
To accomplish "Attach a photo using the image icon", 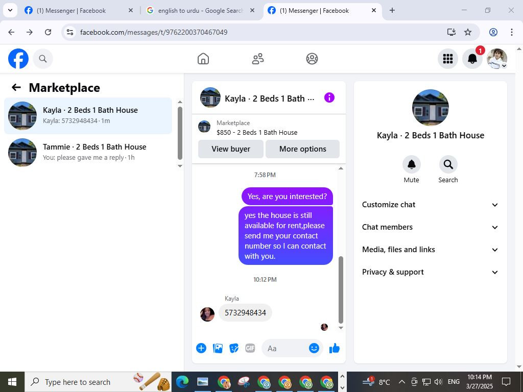I will 218,348.
